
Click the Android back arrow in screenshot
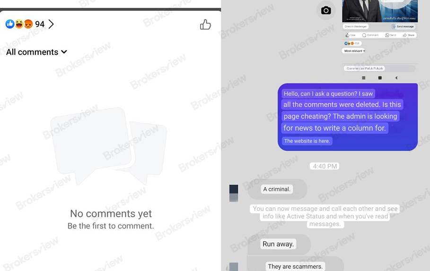click(x=396, y=78)
